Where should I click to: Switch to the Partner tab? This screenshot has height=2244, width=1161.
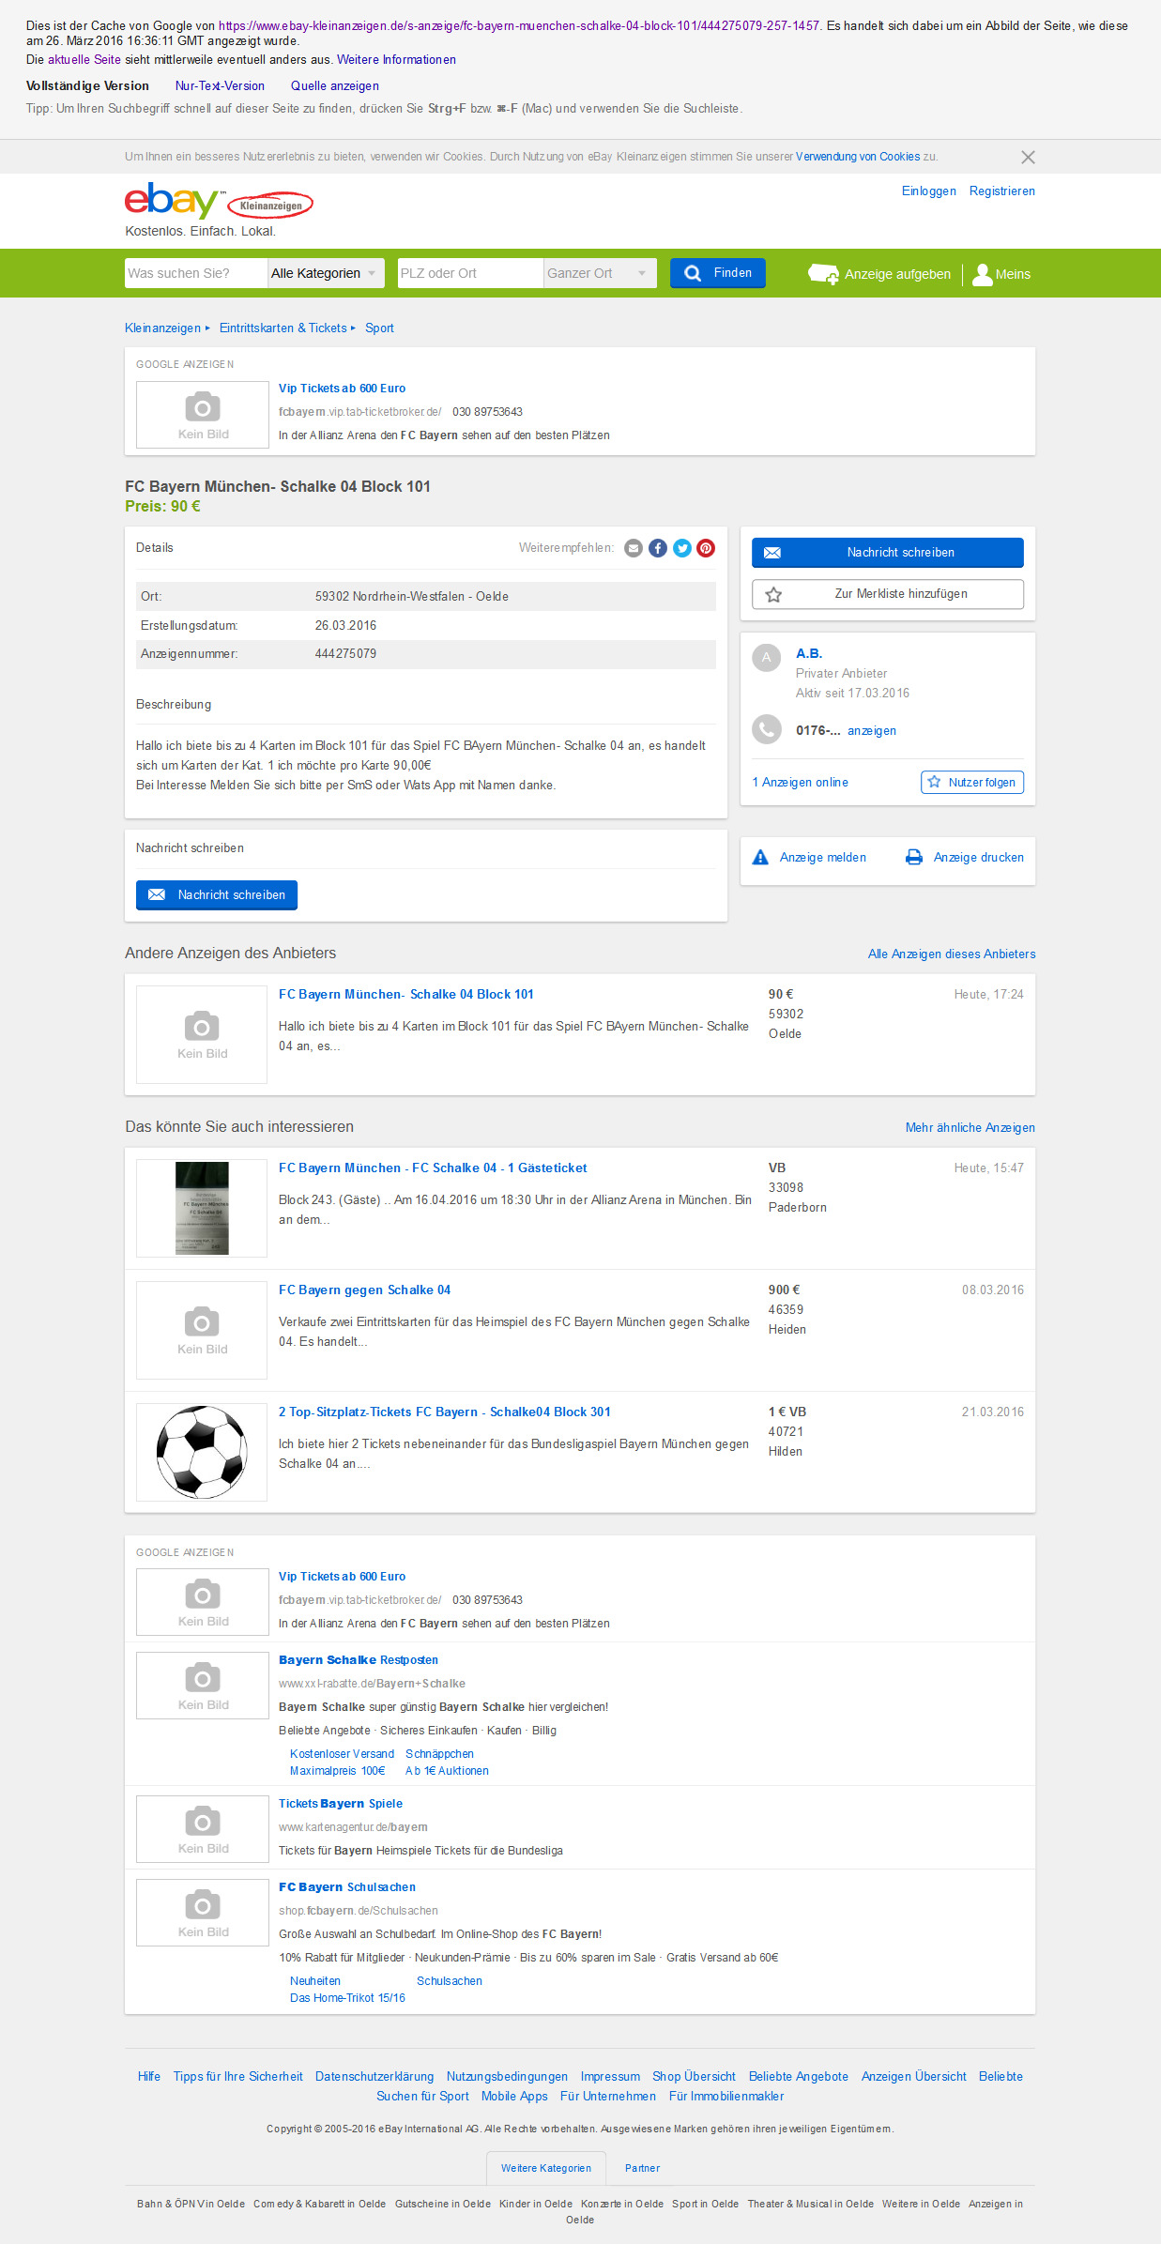pyautogui.click(x=642, y=2168)
